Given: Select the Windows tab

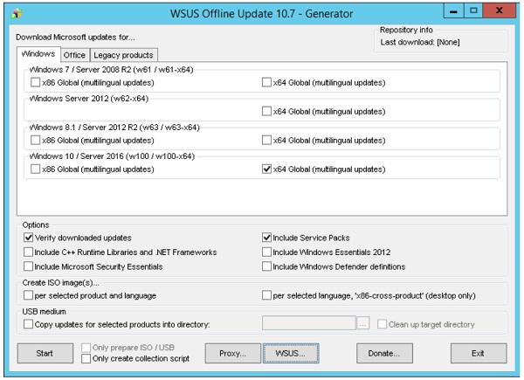Looking at the screenshot, I should (38, 54).
